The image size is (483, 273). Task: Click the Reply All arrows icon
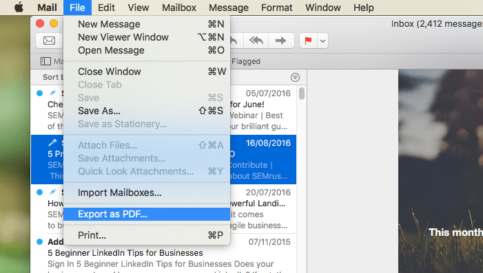point(256,41)
